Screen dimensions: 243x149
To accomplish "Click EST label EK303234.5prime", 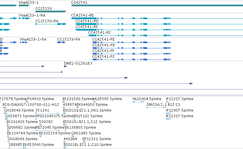I will (55, 134).
